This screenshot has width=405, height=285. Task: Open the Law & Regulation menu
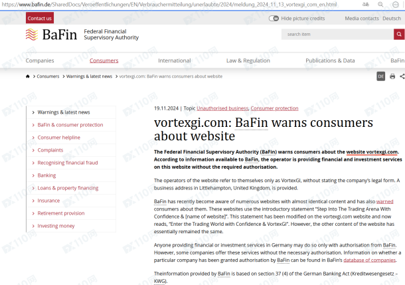(x=248, y=60)
